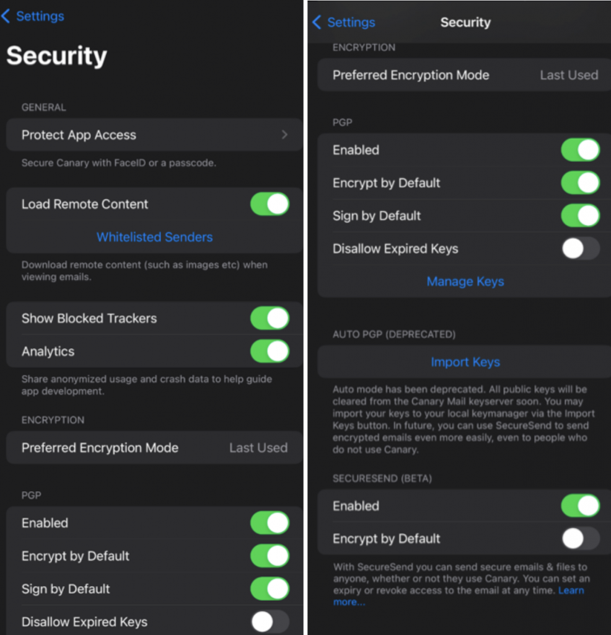Open Preferred Encryption Mode on left screen
This screenshot has height=635, width=611.
[154, 448]
